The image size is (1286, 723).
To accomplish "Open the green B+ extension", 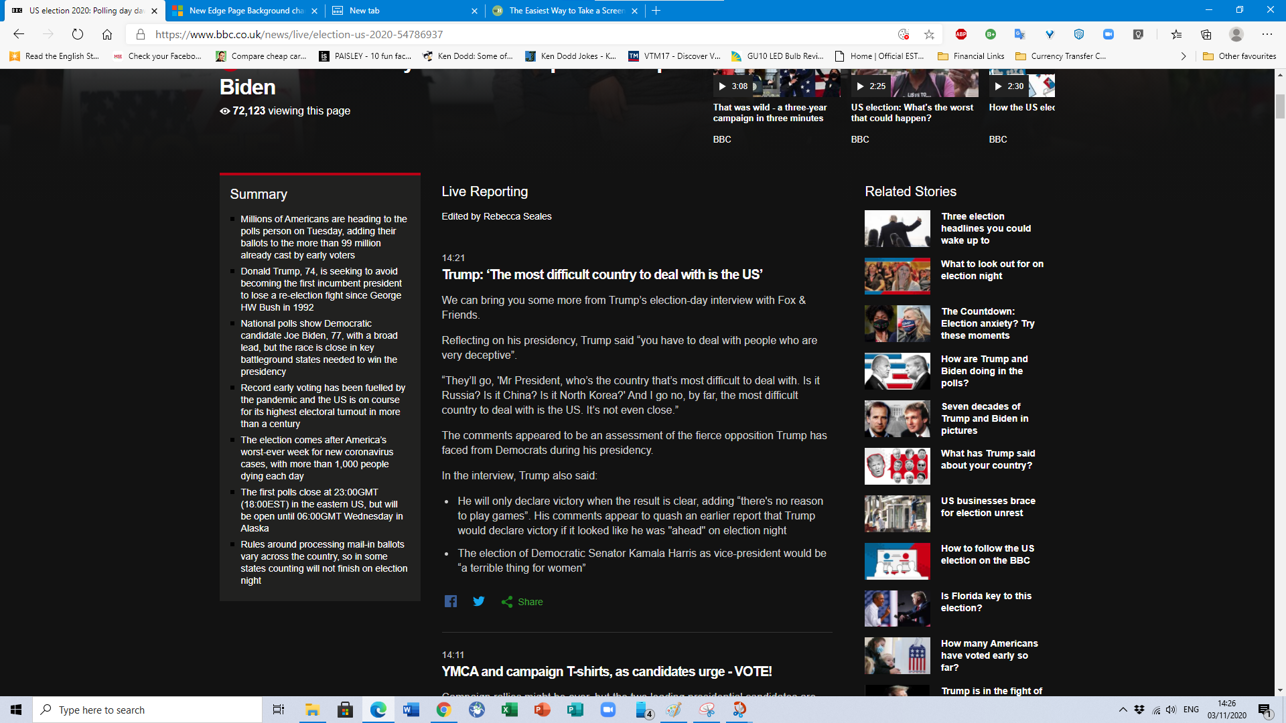I will 991,34.
